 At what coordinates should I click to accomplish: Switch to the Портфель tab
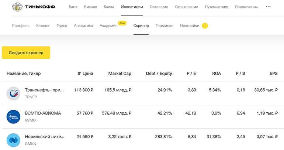click(20, 26)
